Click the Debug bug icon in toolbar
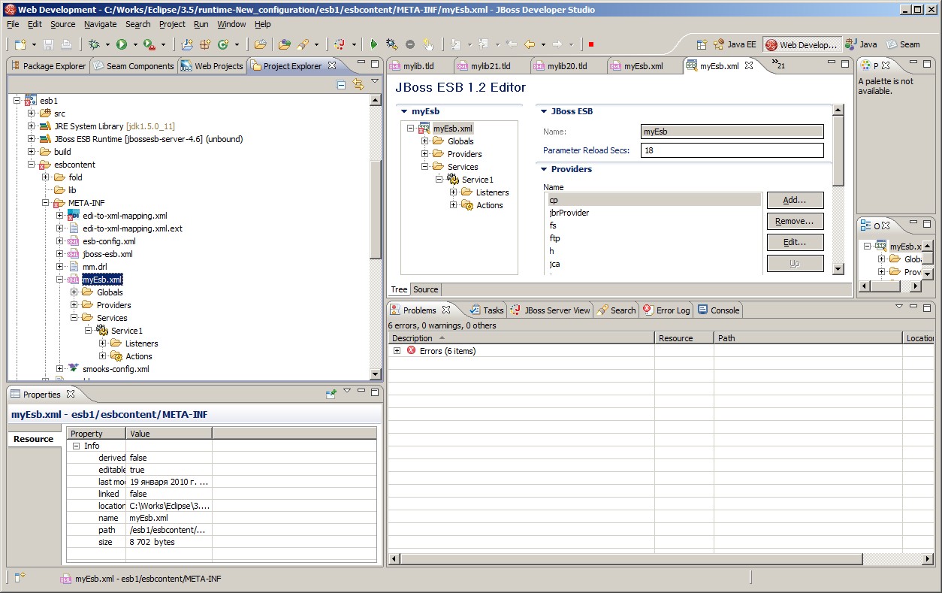 pos(94,45)
